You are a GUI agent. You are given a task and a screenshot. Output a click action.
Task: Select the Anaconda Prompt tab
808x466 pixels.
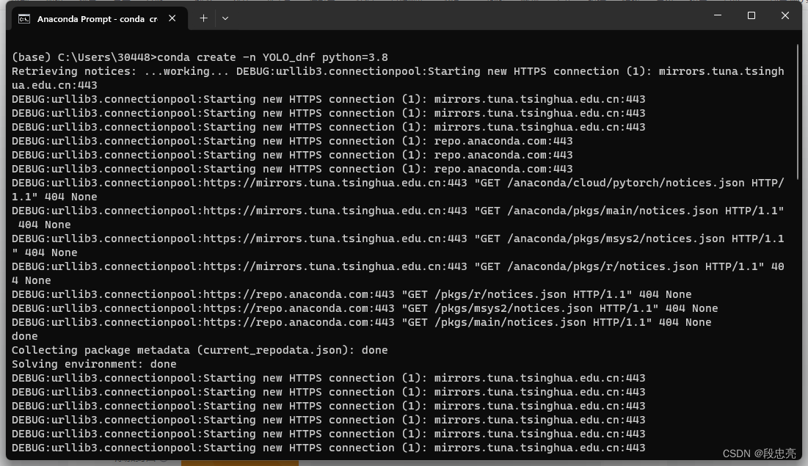click(x=100, y=18)
